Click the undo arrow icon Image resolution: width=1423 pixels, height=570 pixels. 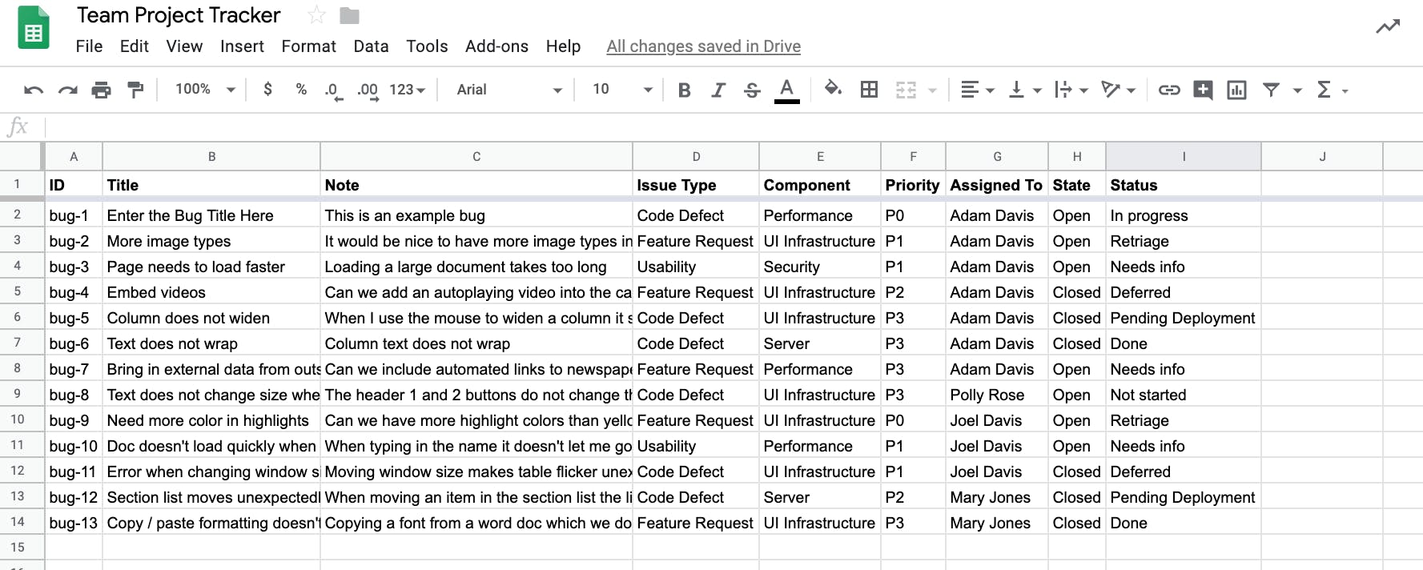tap(34, 90)
